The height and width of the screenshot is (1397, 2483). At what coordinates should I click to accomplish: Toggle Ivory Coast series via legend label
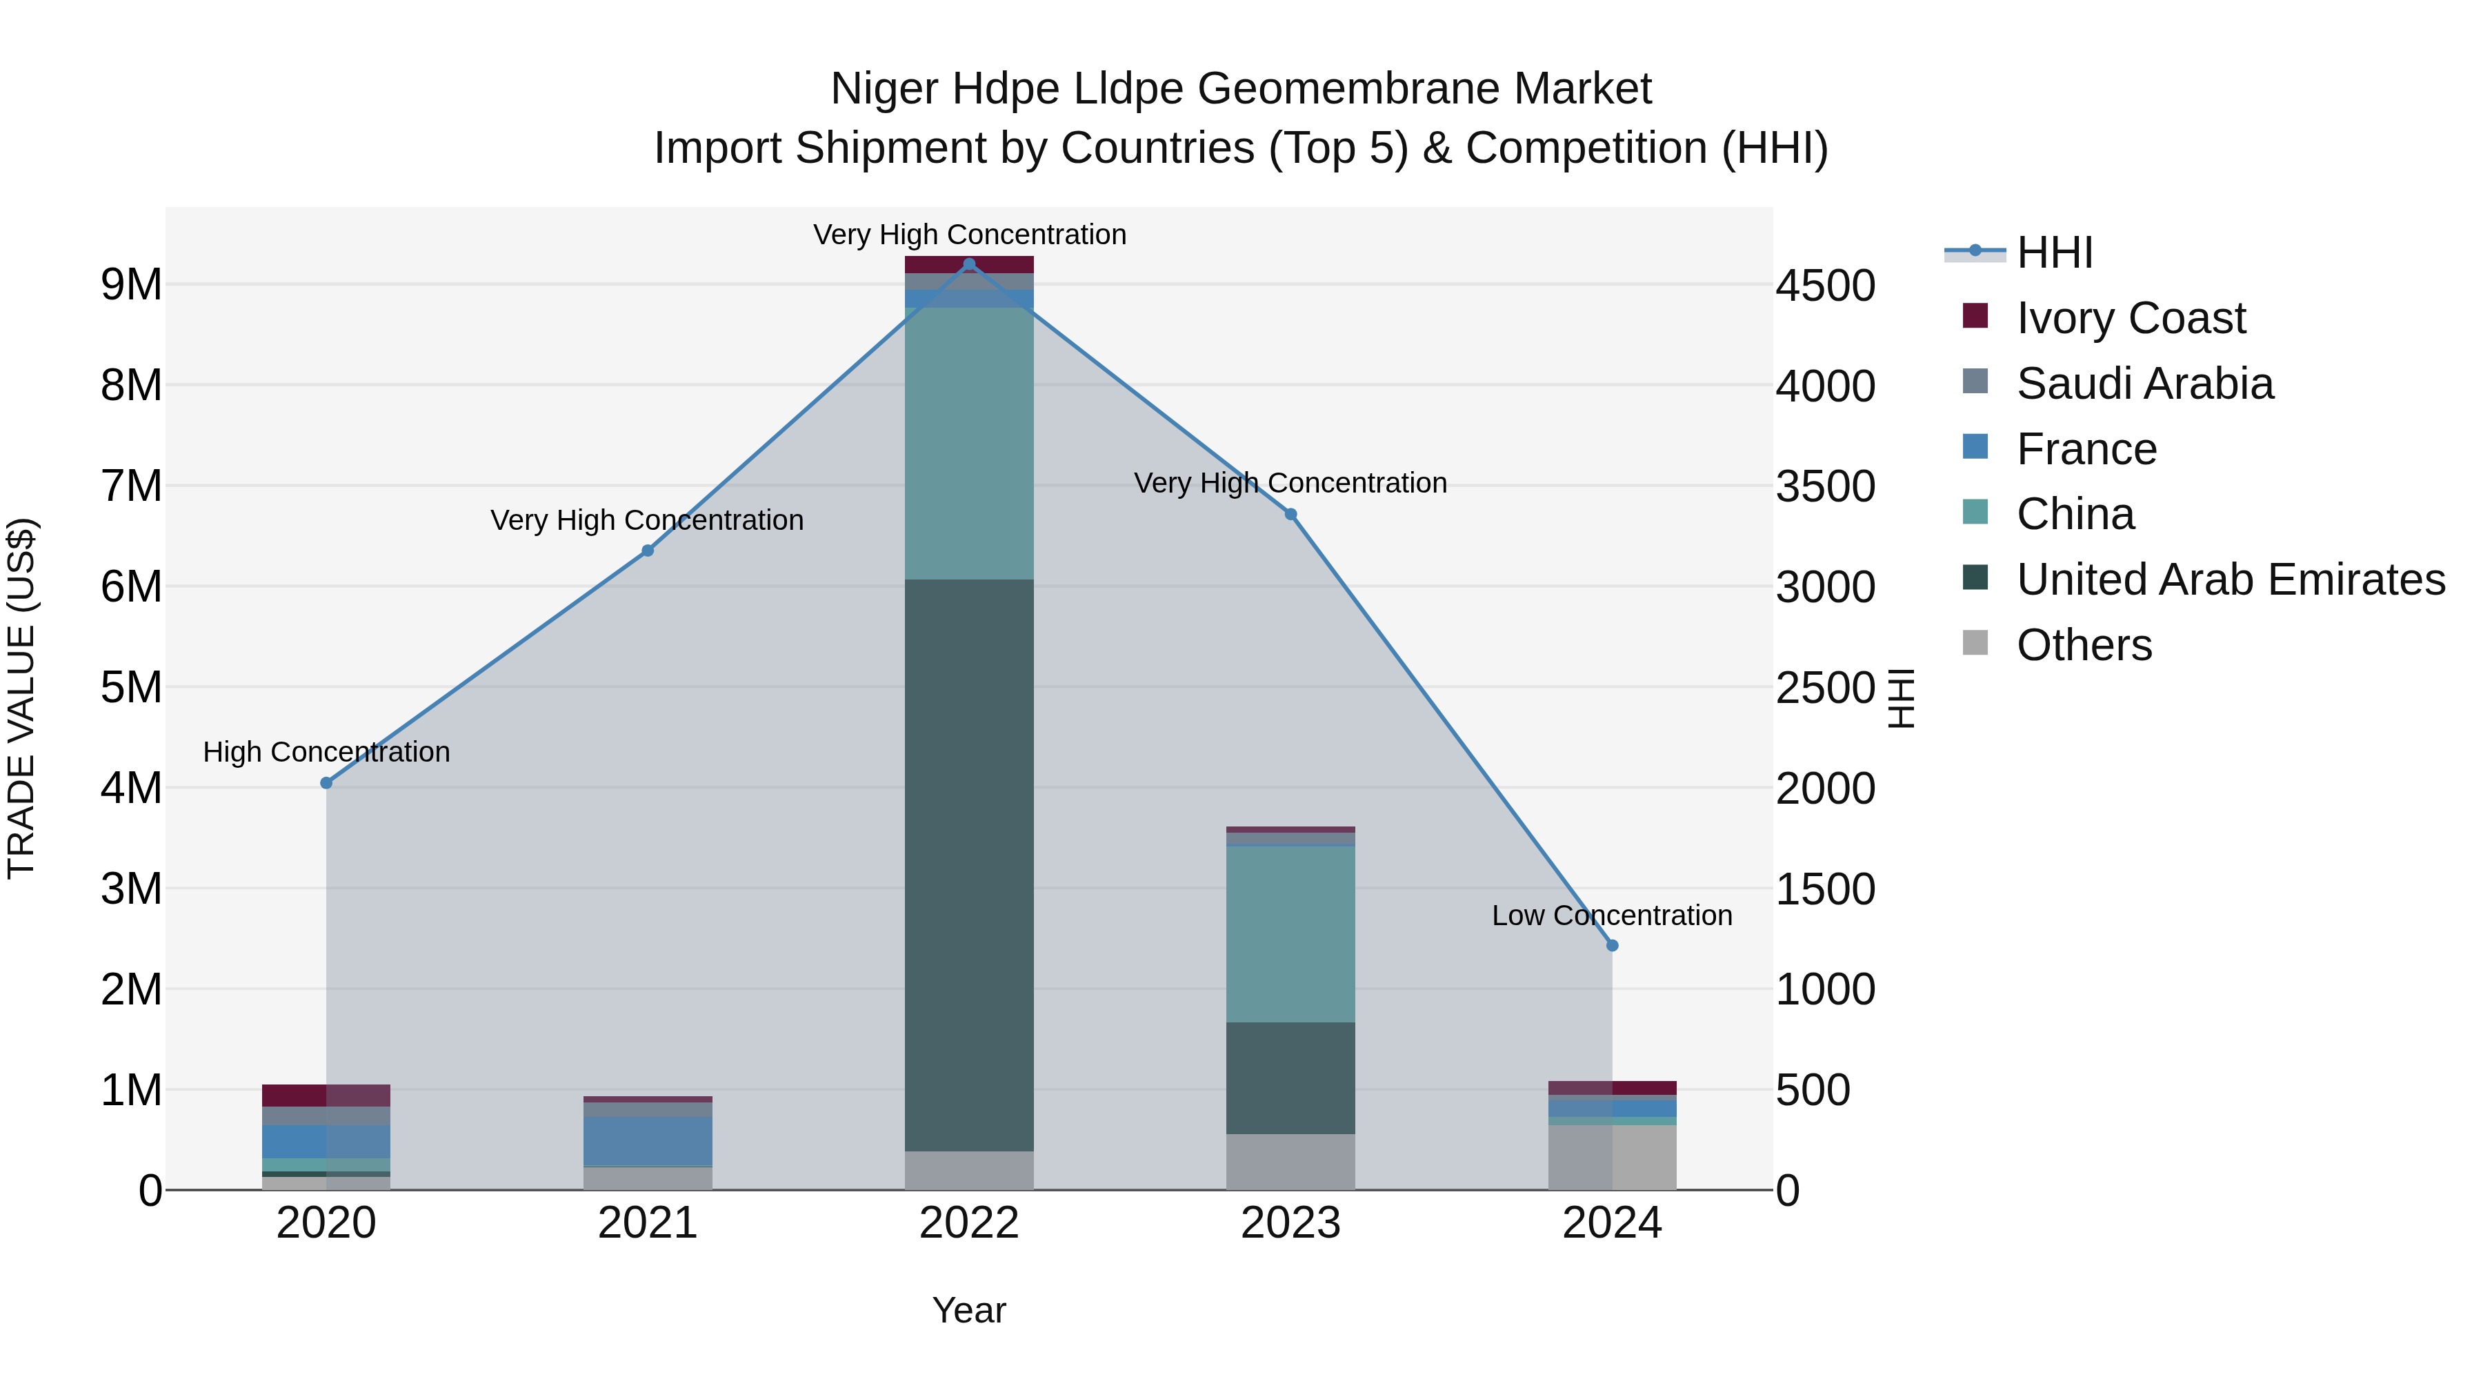pyautogui.click(x=2131, y=318)
